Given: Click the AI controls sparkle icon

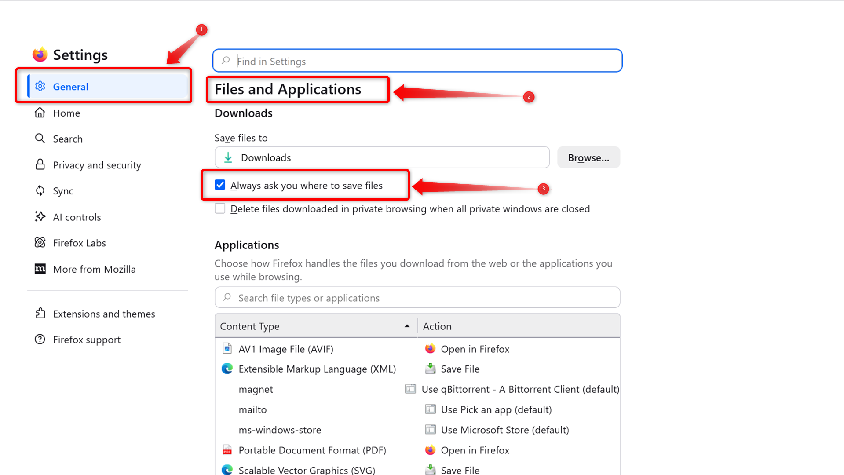Looking at the screenshot, I should pos(40,216).
